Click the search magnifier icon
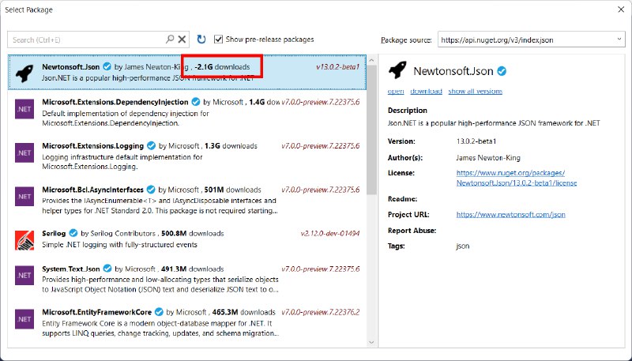Screen dimensions: 632x361 coord(170,39)
